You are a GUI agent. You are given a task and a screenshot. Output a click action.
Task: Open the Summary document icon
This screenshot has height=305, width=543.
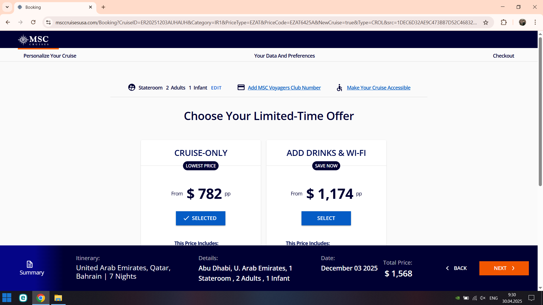point(30,264)
